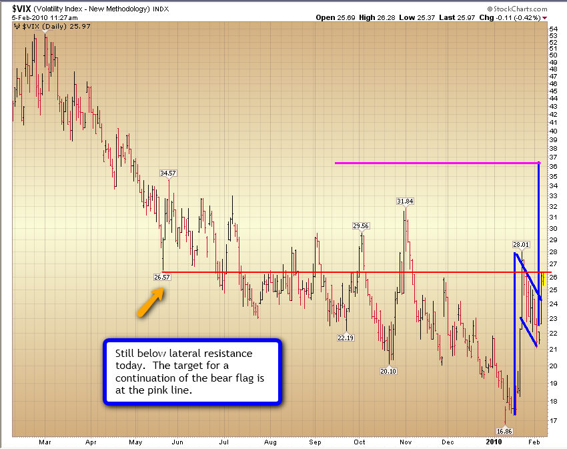Click the $VIX ticker symbol title
Image resolution: width=567 pixels, height=449 pixels.
(x=22, y=8)
